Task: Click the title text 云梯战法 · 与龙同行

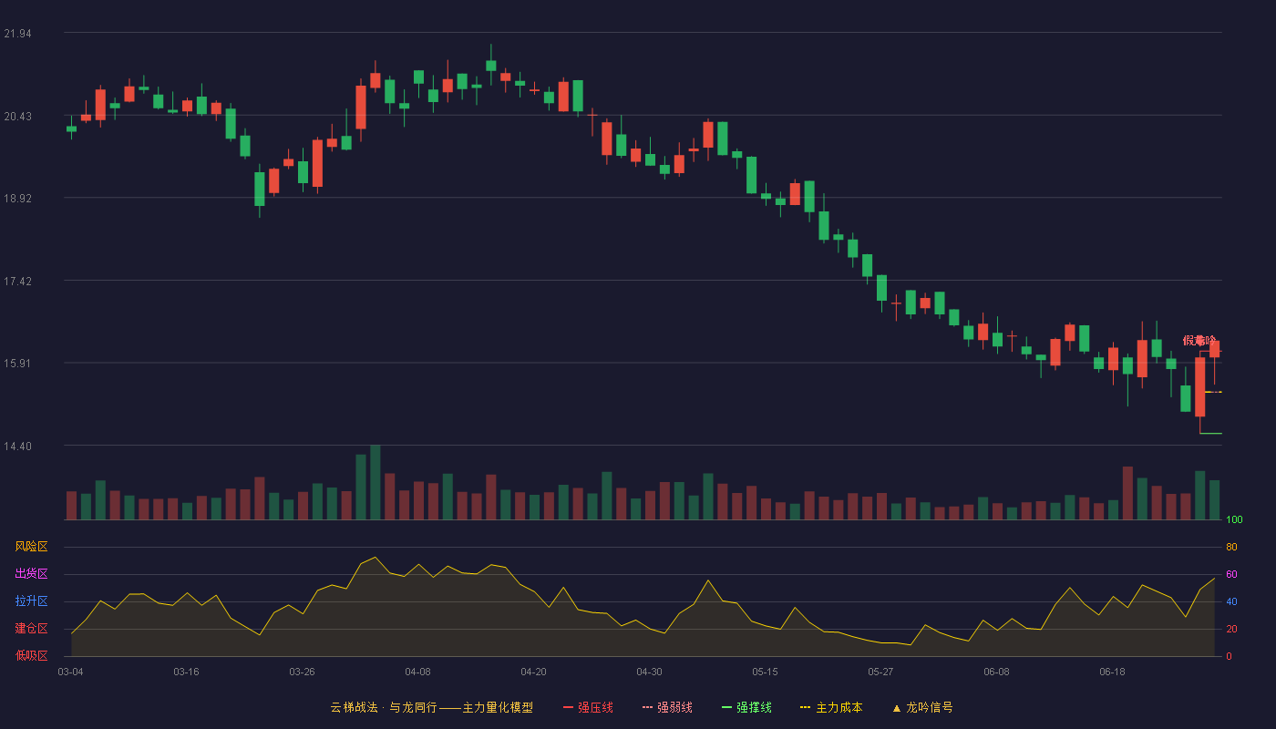Action: tap(383, 707)
